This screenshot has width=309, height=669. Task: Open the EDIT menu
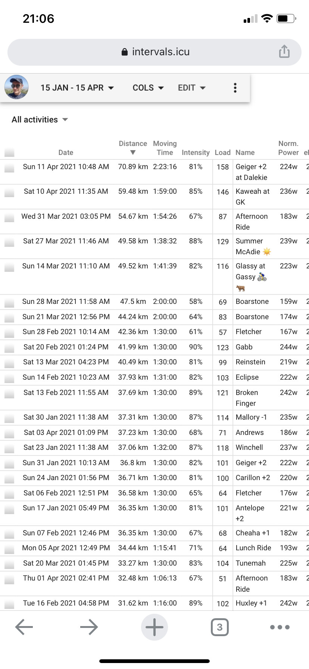coord(192,88)
